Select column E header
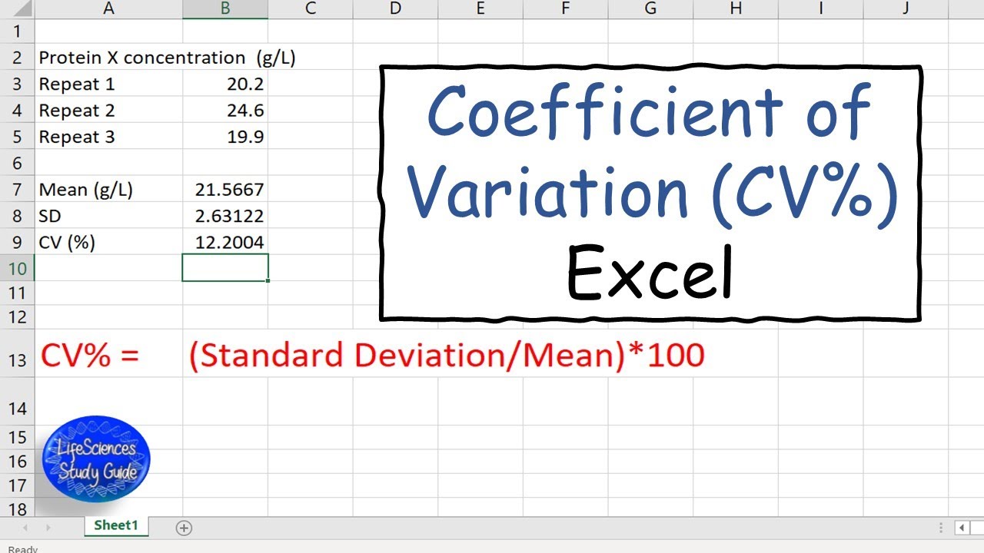This screenshot has height=553, width=984. pos(480,9)
